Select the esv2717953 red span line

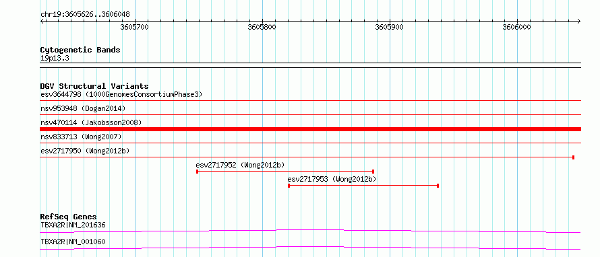[363, 186]
